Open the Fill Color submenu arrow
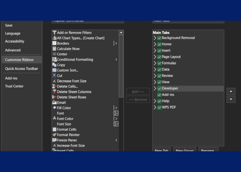 116,108
